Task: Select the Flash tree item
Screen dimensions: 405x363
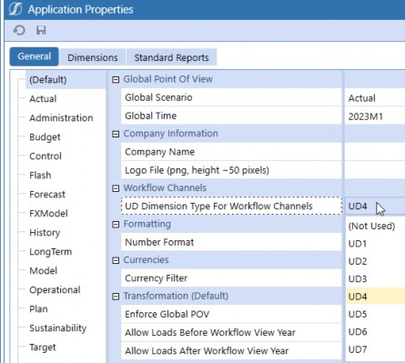Action: [x=40, y=176]
